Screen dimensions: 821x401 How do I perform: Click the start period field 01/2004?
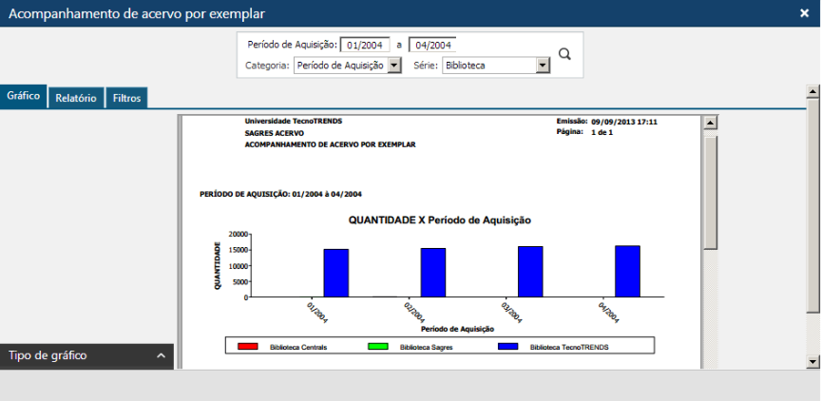364,45
